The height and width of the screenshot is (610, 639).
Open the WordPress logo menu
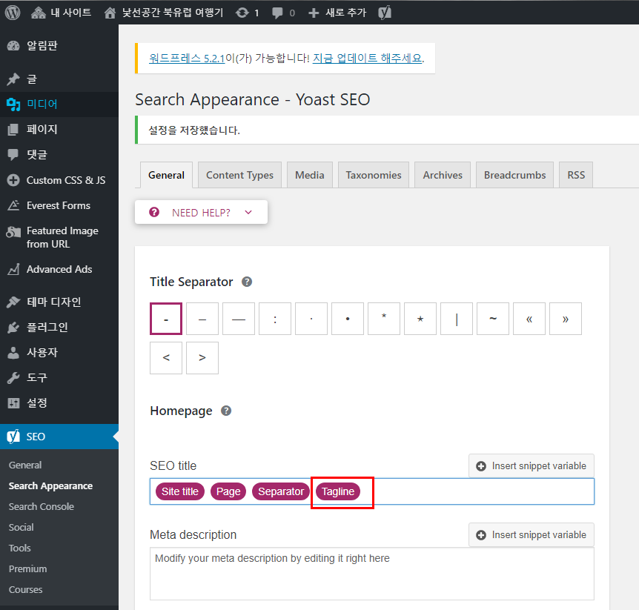pyautogui.click(x=13, y=13)
